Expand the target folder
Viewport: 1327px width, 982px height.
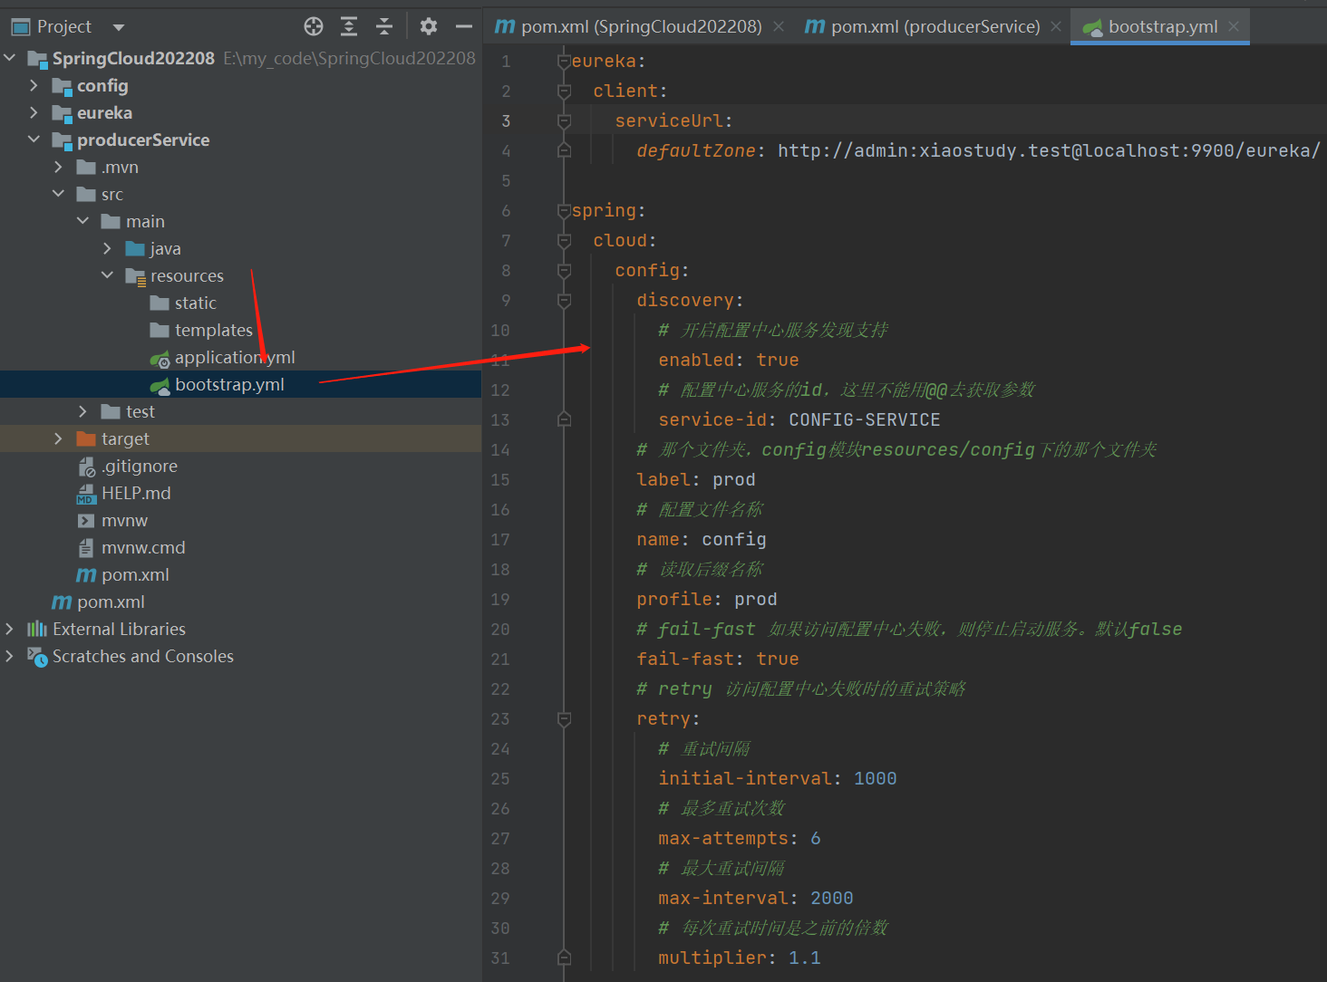pos(59,438)
